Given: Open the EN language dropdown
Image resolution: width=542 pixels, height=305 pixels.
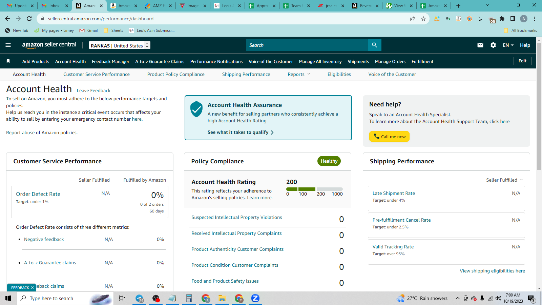Looking at the screenshot, I should (x=508, y=45).
